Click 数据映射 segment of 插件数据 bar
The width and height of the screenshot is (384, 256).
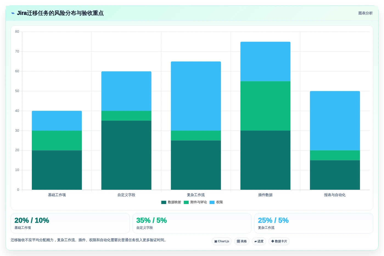click(x=265, y=160)
